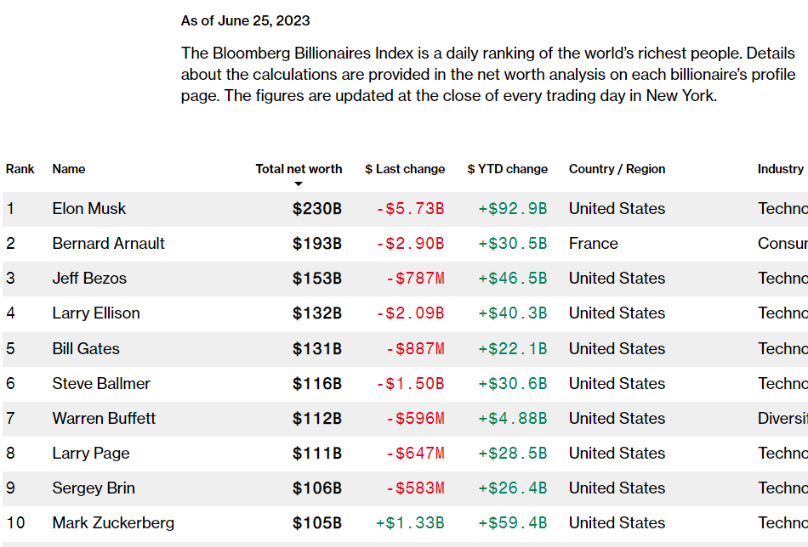The height and width of the screenshot is (547, 808).
Task: Open Elon Musk's profile
Action: tap(89, 209)
